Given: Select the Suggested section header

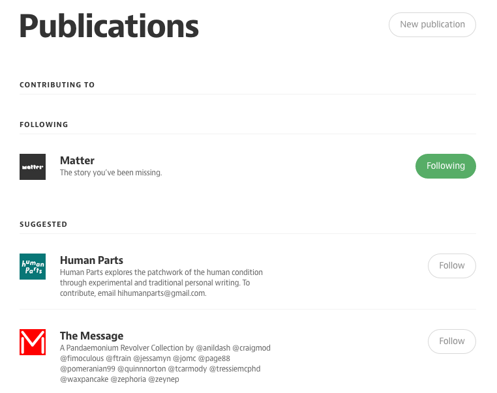Looking at the screenshot, I should pos(44,224).
